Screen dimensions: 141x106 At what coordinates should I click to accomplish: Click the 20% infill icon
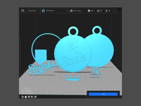tap(89, 11)
